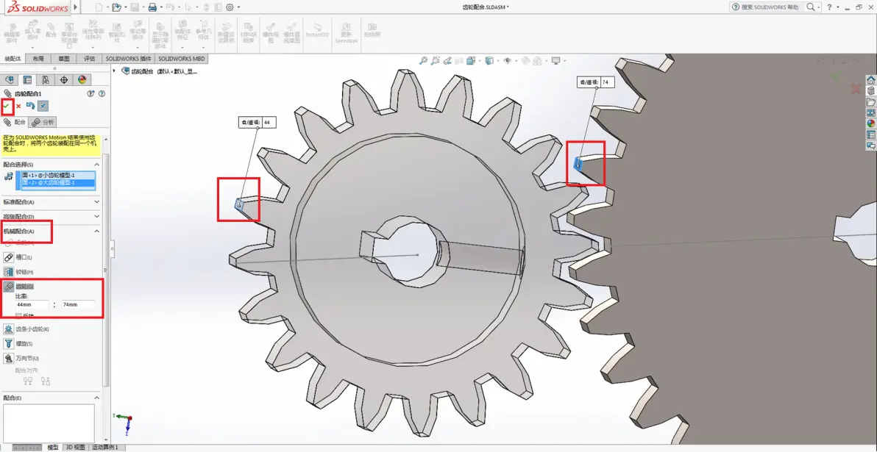This screenshot has width=877, height=452.
Task: Click the aligned mate alignment icon
Action: point(28,381)
